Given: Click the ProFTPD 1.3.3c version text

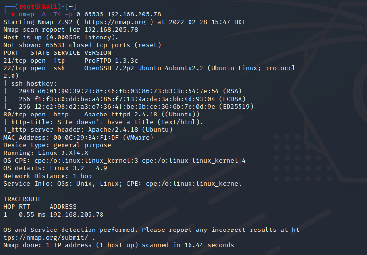Looking at the screenshot, I should 111,61.
